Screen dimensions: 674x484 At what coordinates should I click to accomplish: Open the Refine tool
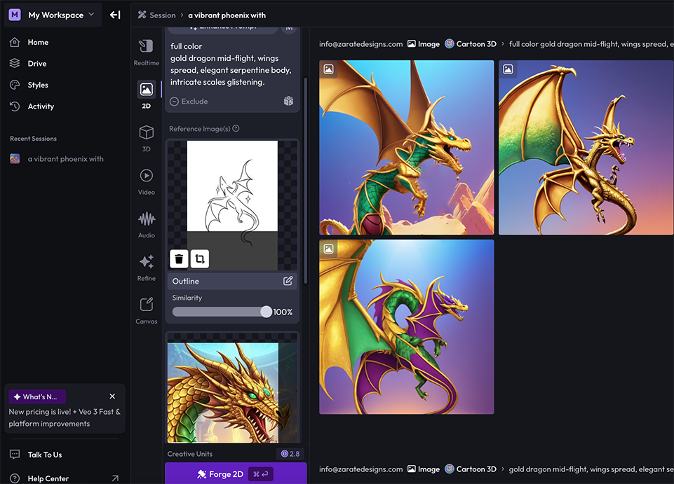click(146, 267)
